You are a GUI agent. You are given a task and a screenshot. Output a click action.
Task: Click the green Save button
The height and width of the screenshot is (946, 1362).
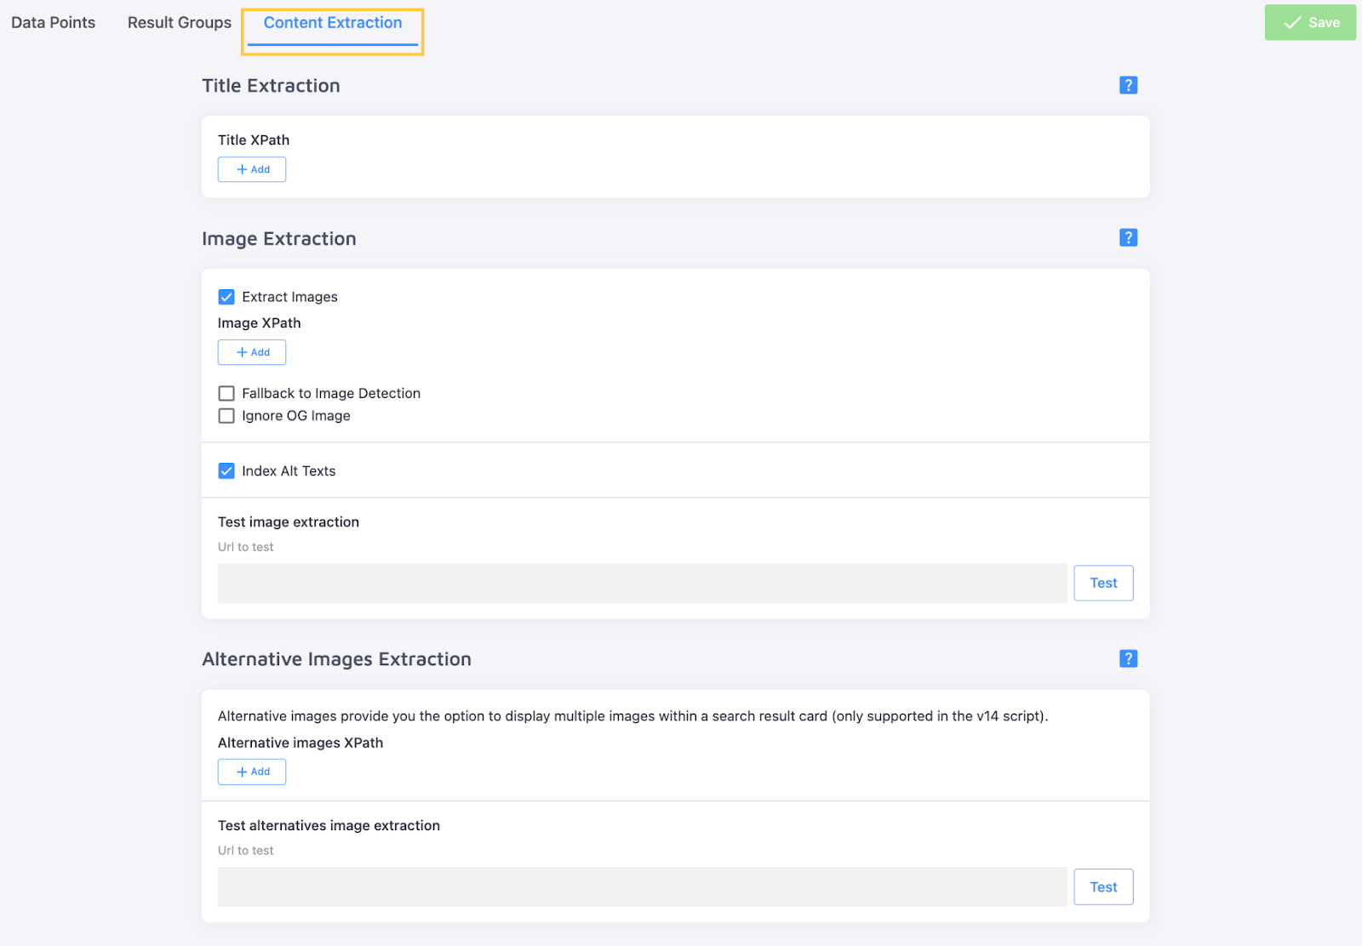[x=1310, y=23]
